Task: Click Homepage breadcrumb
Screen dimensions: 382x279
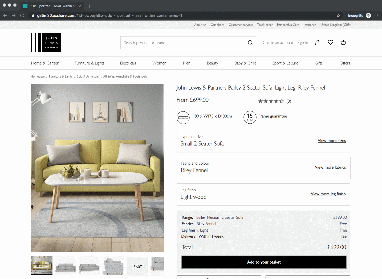Action: click(x=38, y=76)
